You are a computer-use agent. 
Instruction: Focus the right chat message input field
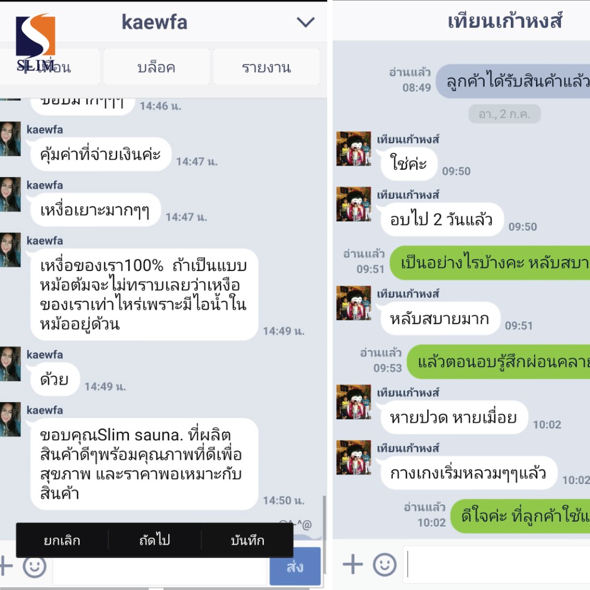coord(496,564)
